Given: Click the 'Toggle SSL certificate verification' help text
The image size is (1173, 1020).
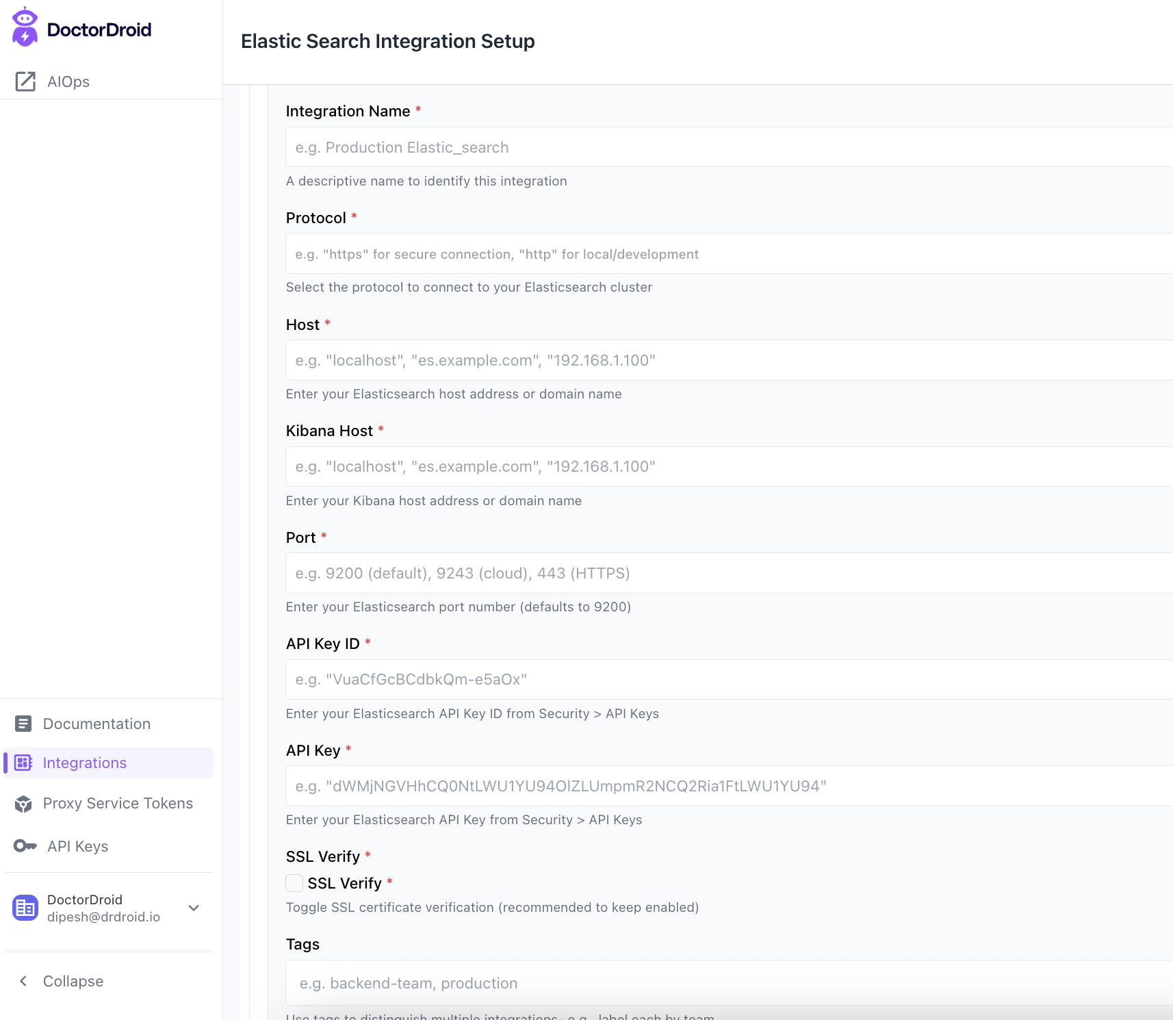Looking at the screenshot, I should pos(493,907).
